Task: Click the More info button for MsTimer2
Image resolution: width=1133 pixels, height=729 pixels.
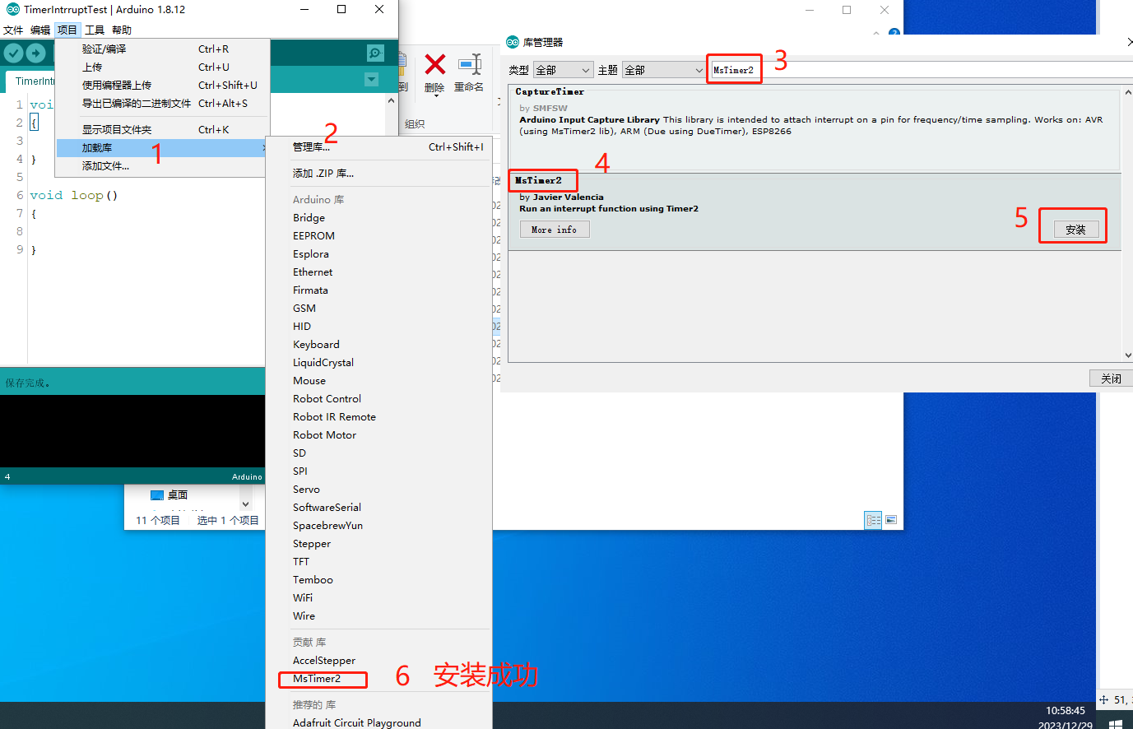Action: pos(555,230)
